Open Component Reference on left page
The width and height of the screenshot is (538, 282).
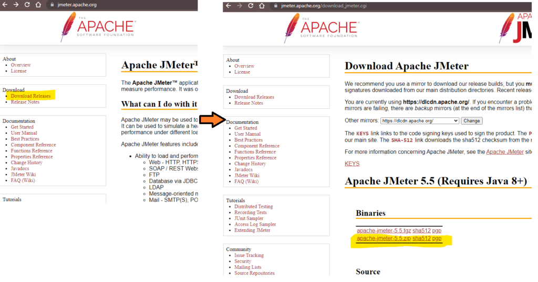coord(33,145)
